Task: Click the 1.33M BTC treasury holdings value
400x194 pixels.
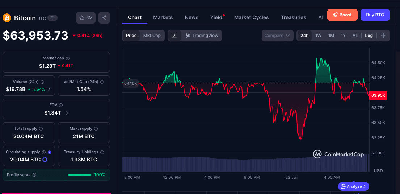Action: coord(84,160)
